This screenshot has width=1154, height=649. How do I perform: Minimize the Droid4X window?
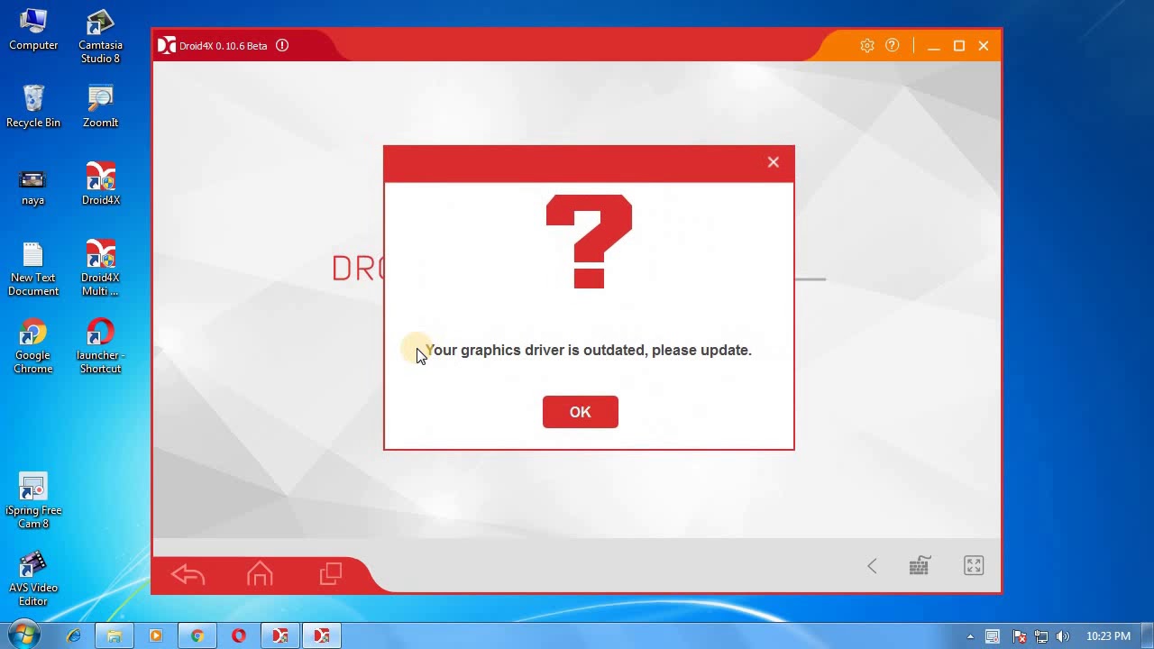[x=934, y=46]
